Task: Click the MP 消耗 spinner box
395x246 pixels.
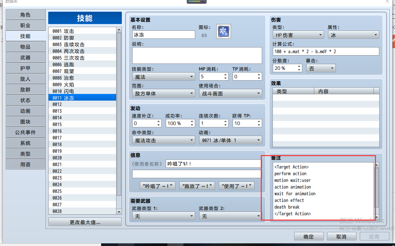Action: [214, 77]
